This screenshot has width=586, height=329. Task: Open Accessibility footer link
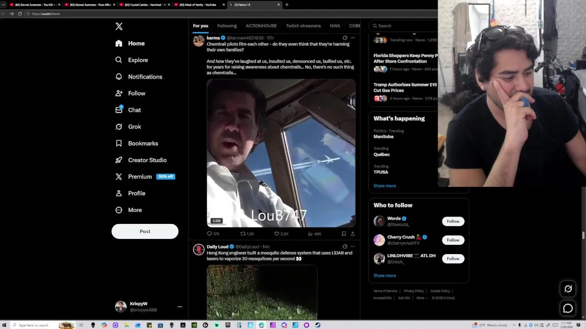tap(382, 298)
